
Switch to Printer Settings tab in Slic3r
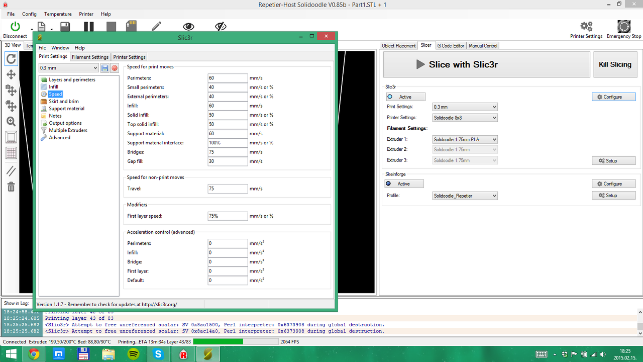pos(129,57)
